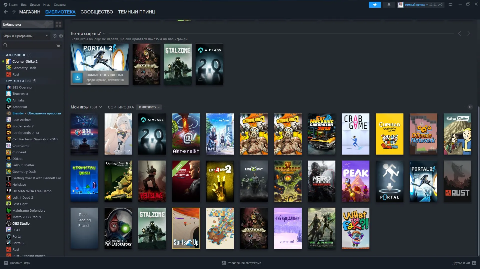Viewport: 480px width, 269px height.
Task: Switch to Big Picture mode icon
Action: pyautogui.click(x=450, y=5)
